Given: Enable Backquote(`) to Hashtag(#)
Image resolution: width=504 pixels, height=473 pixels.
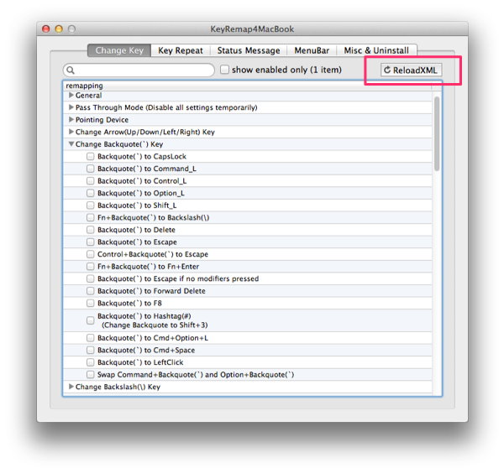Looking at the screenshot, I should click(91, 320).
